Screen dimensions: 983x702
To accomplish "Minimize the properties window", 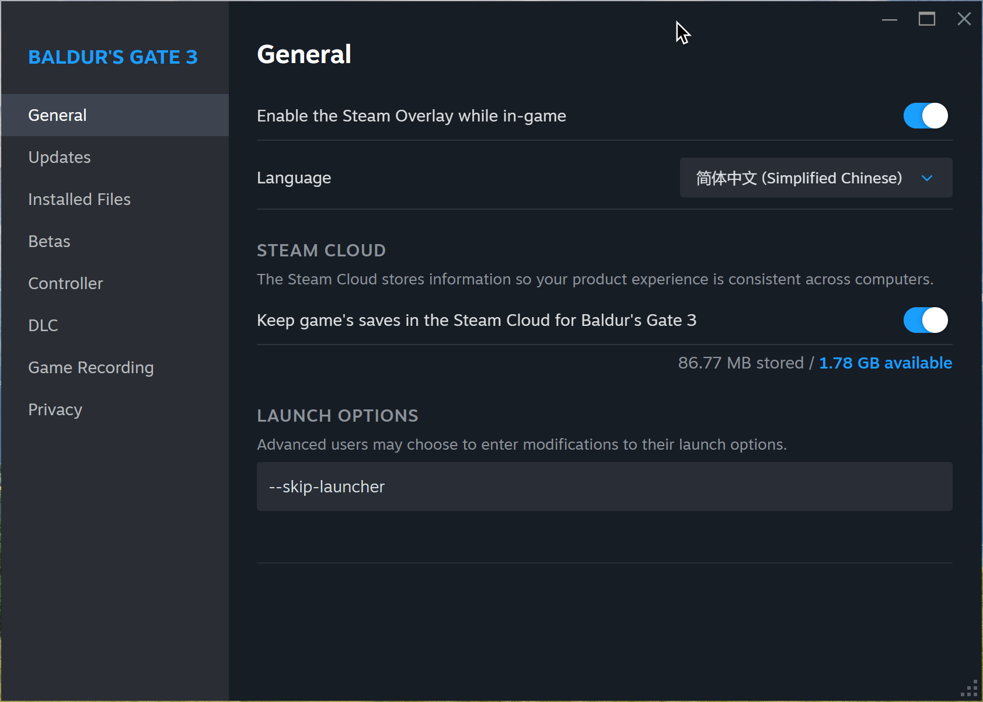I will point(890,19).
